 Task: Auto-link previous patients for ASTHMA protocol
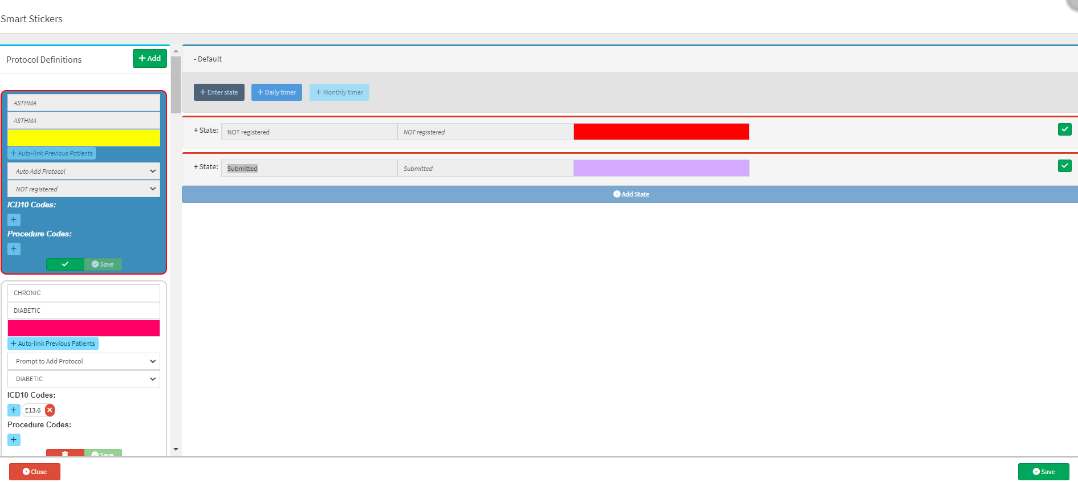click(52, 153)
